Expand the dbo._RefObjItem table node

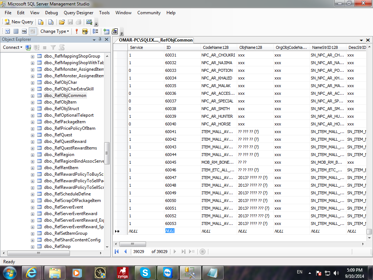(32, 102)
